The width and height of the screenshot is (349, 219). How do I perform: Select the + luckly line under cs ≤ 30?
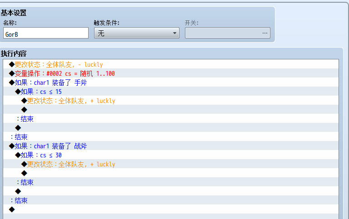(x=171, y=164)
